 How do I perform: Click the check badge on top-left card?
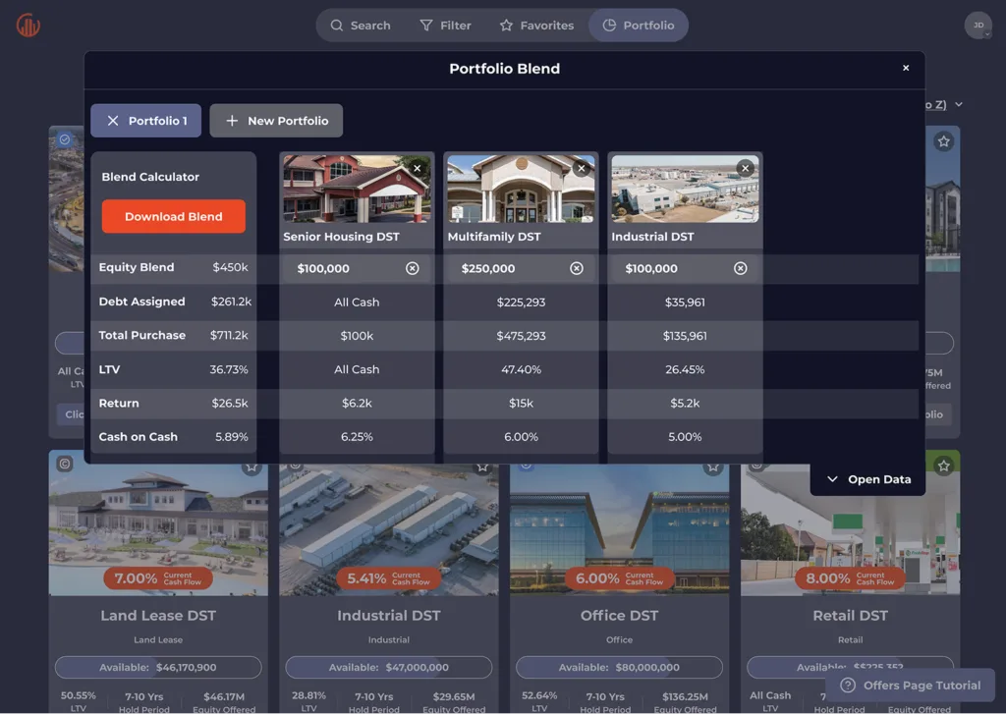(65, 139)
